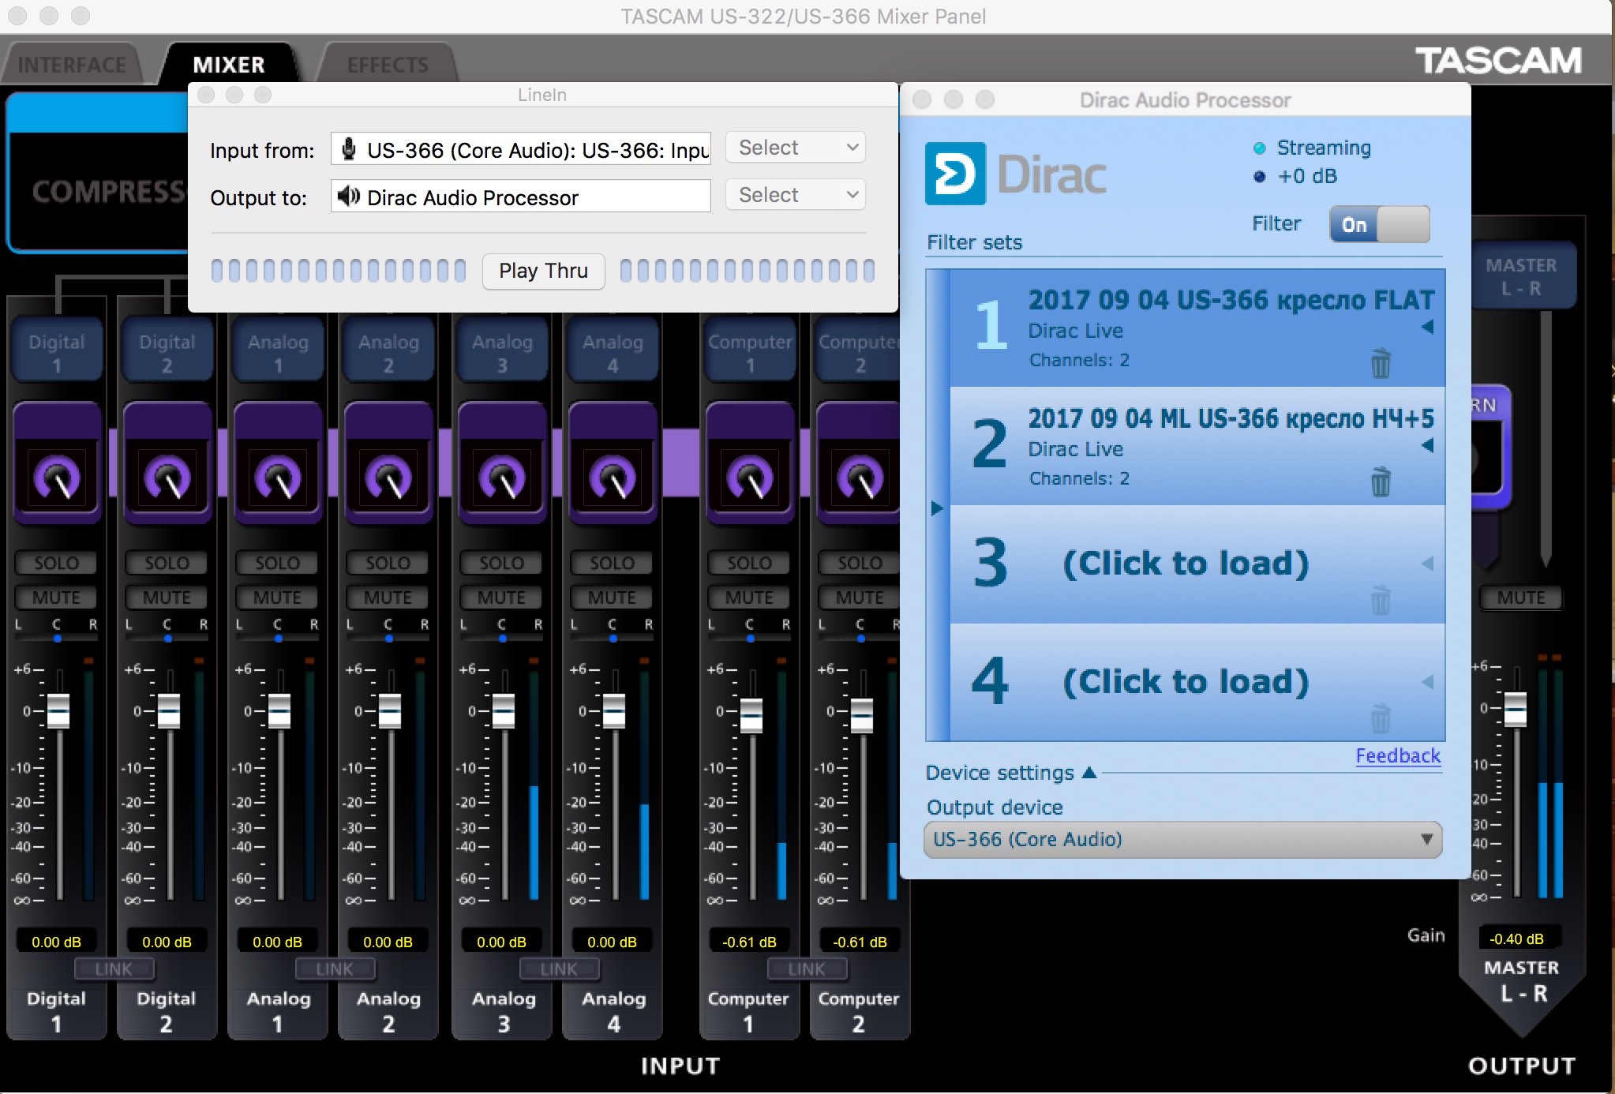This screenshot has height=1094, width=1615.
Task: Click the Computer 1 channel knob
Action: [x=750, y=478]
